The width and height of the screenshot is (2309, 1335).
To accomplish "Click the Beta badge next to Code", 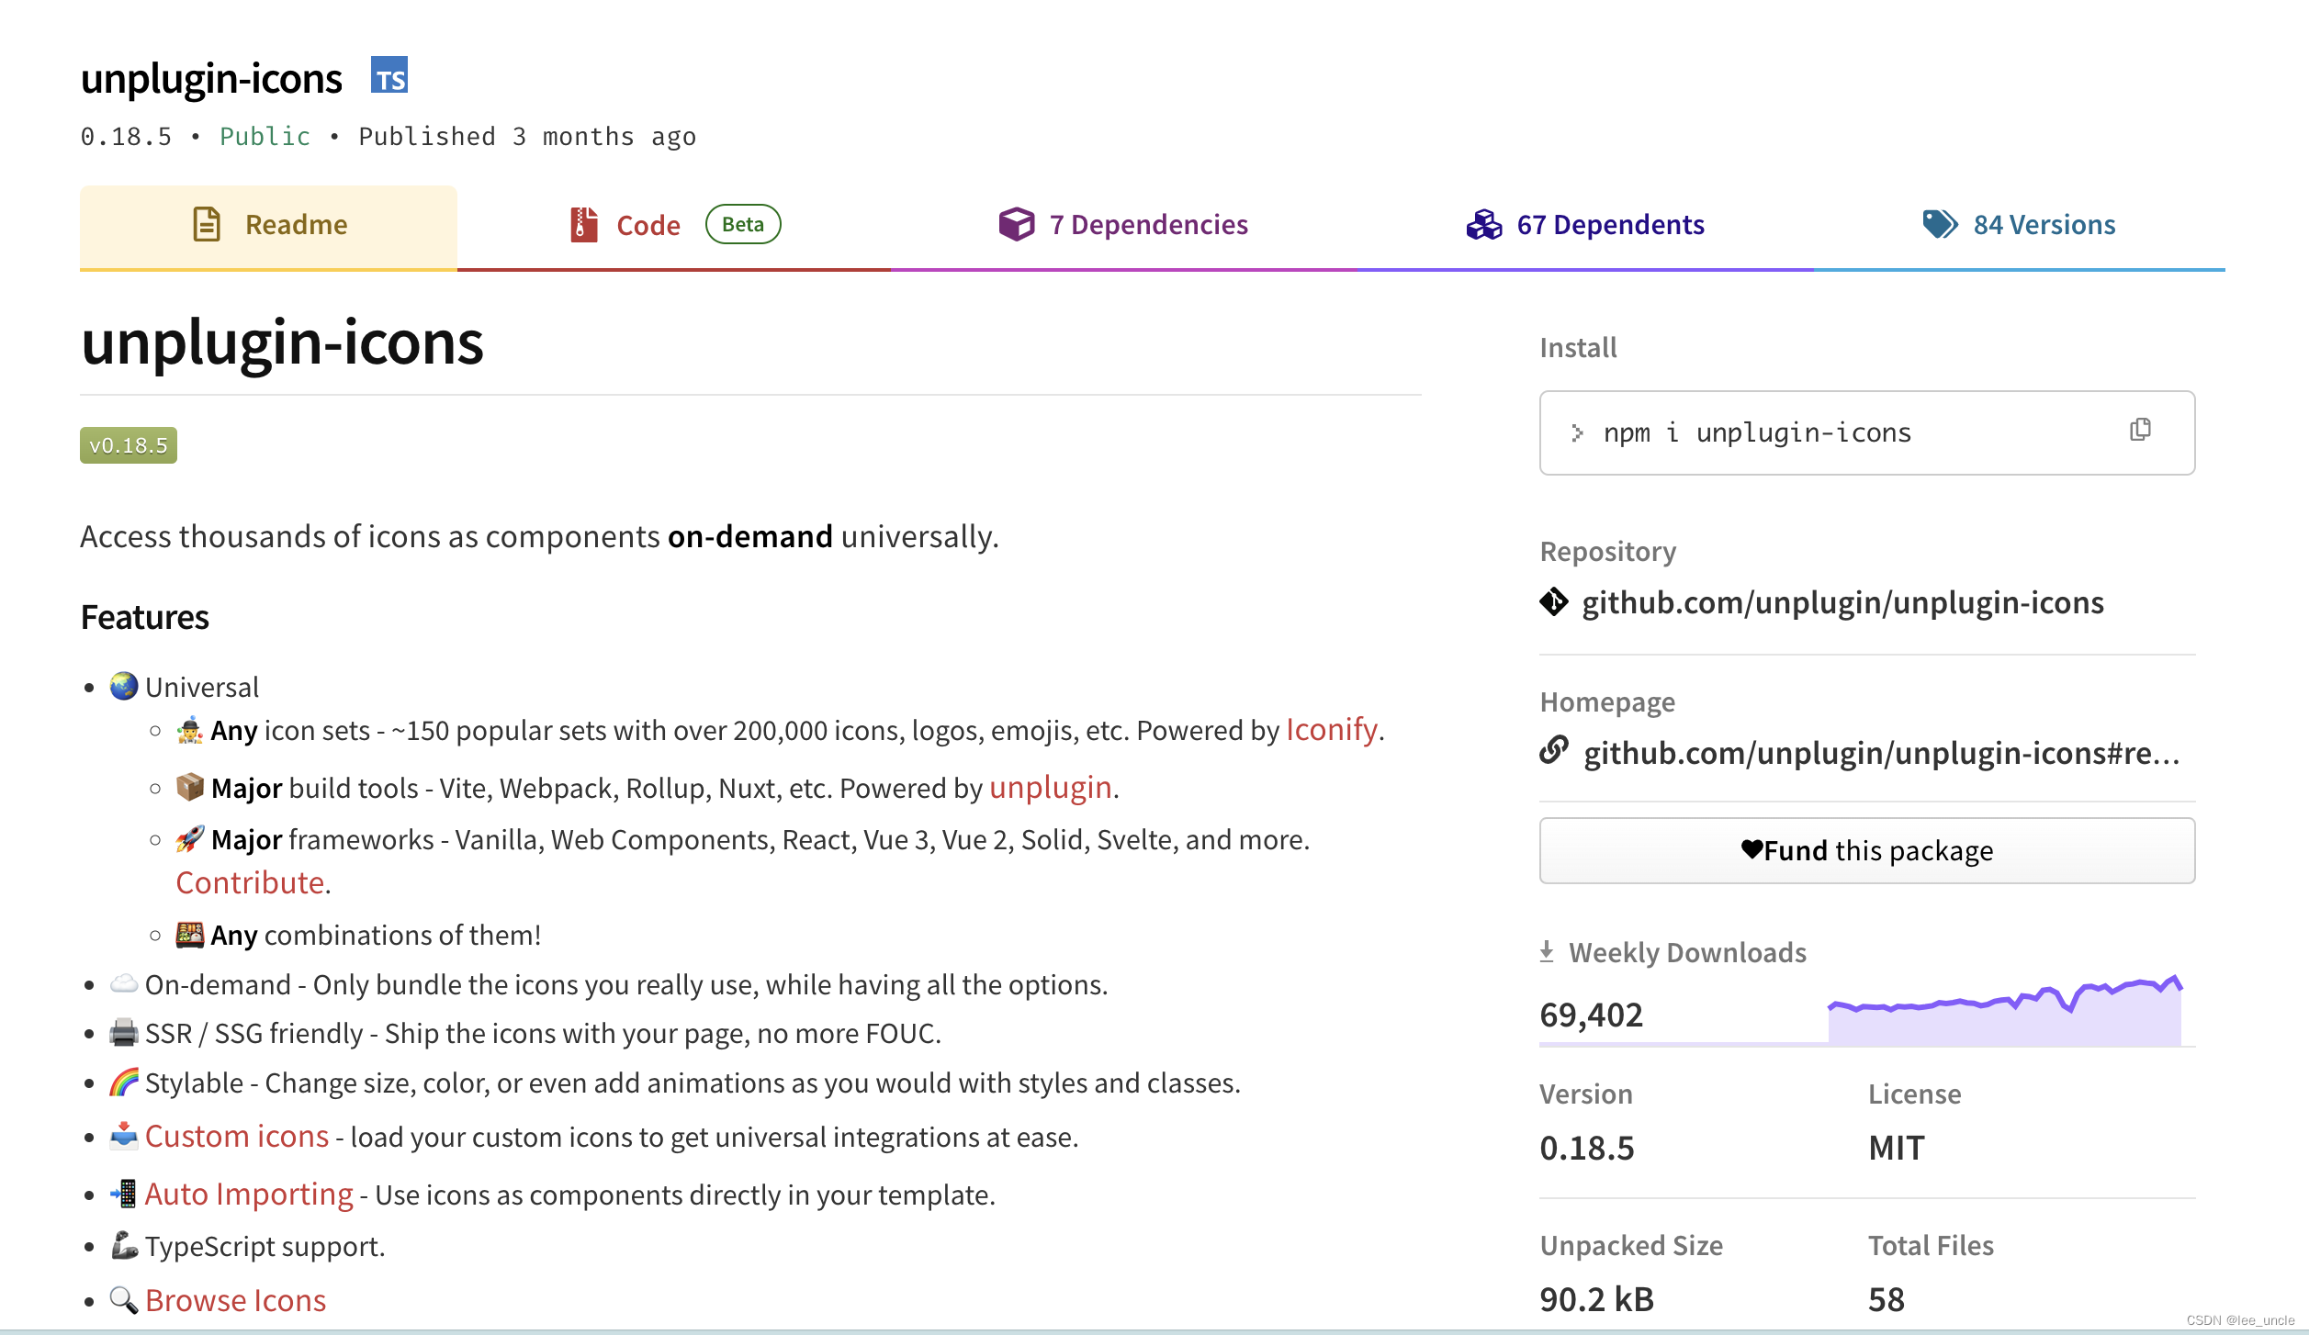I will point(742,224).
